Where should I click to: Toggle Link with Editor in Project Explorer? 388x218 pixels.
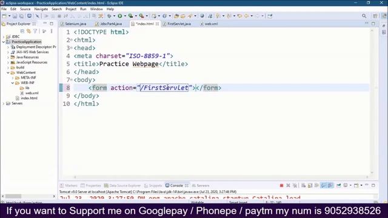point(28,31)
